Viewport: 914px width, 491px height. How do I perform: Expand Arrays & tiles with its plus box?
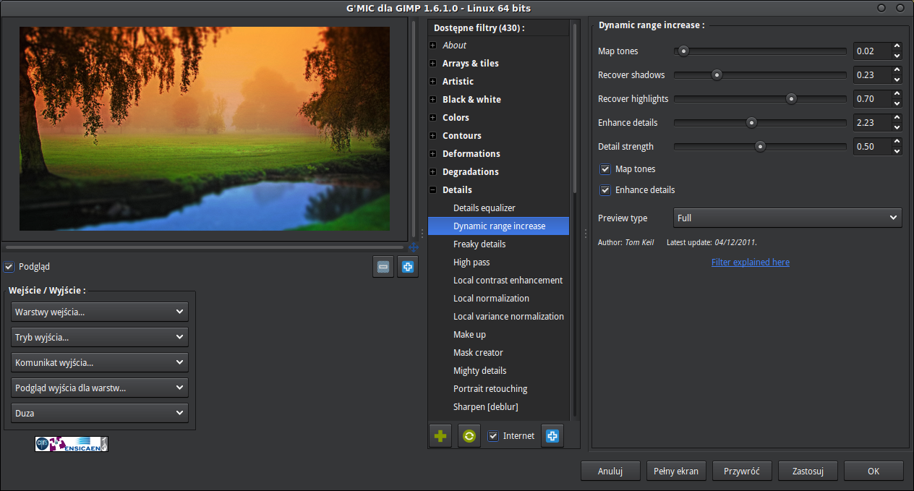pos(433,64)
